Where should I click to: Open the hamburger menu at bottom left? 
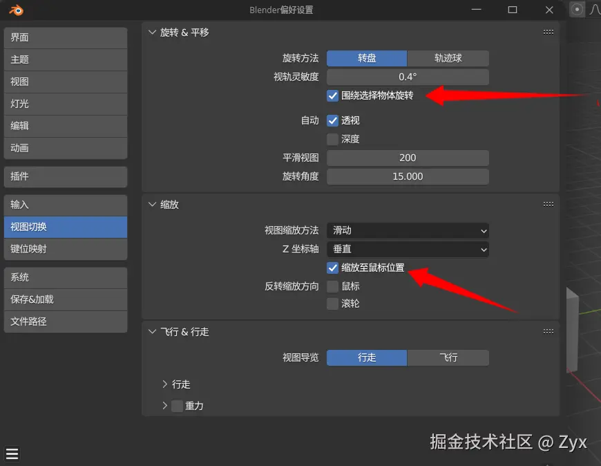click(12, 454)
